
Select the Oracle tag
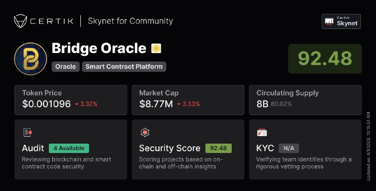coord(65,67)
